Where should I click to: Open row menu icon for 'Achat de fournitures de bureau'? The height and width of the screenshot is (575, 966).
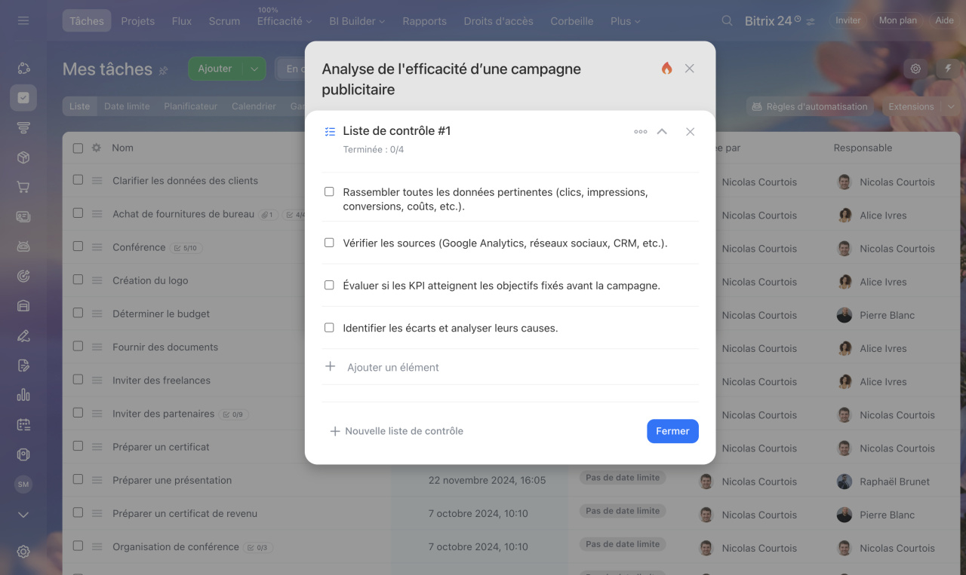point(97,214)
